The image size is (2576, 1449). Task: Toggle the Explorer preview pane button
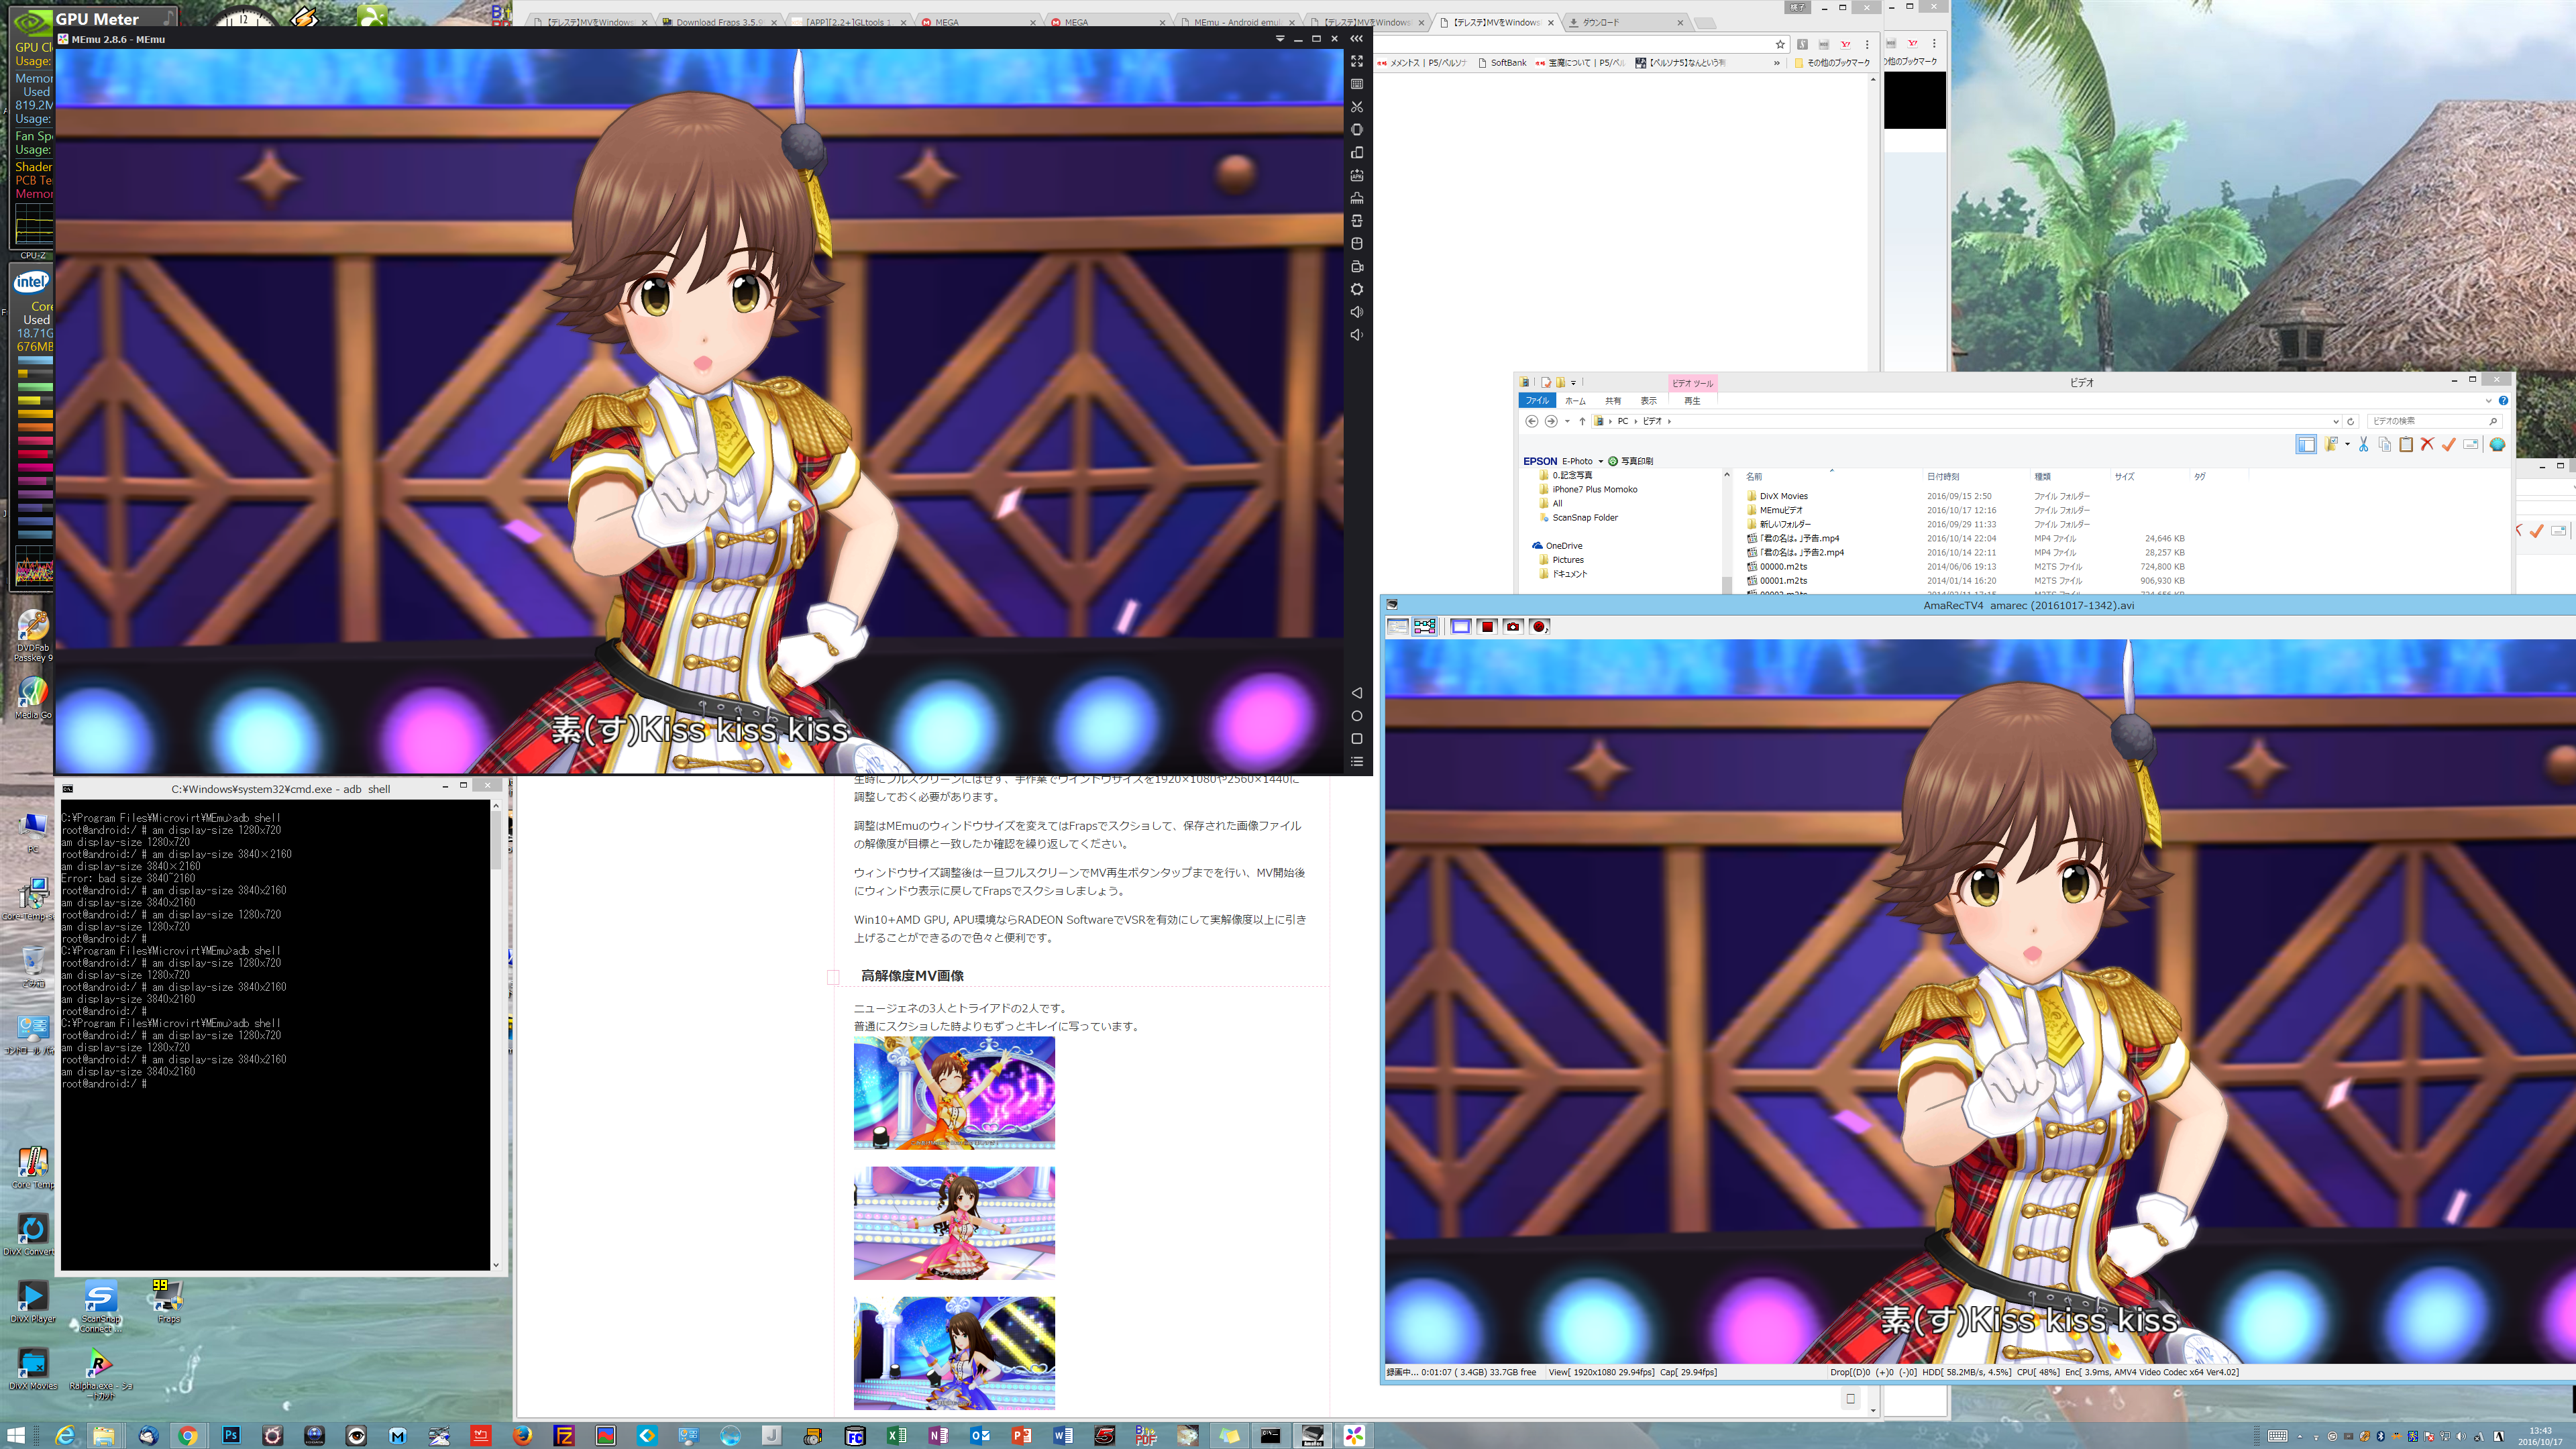[x=2306, y=445]
